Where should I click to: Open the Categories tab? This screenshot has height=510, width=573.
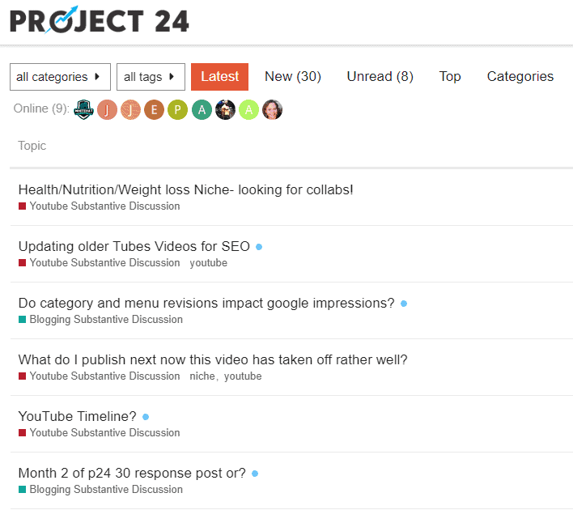tap(520, 76)
